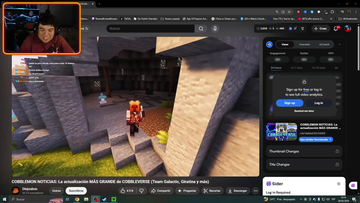
Task: Click the Windows taskbar Buscar search box
Action: click(x=36, y=199)
